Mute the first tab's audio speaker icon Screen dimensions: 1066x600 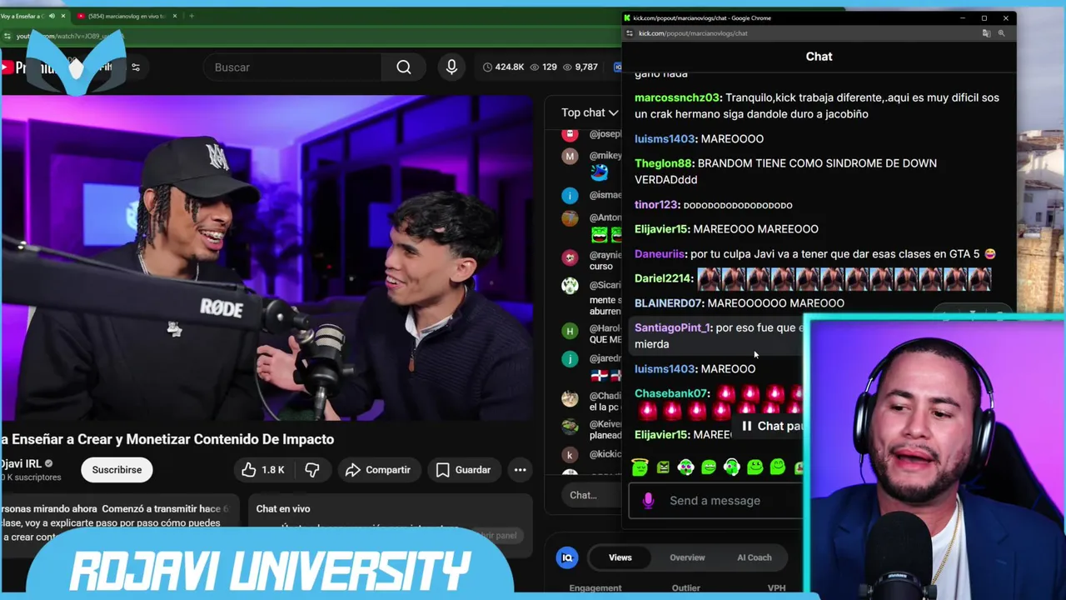tap(52, 16)
